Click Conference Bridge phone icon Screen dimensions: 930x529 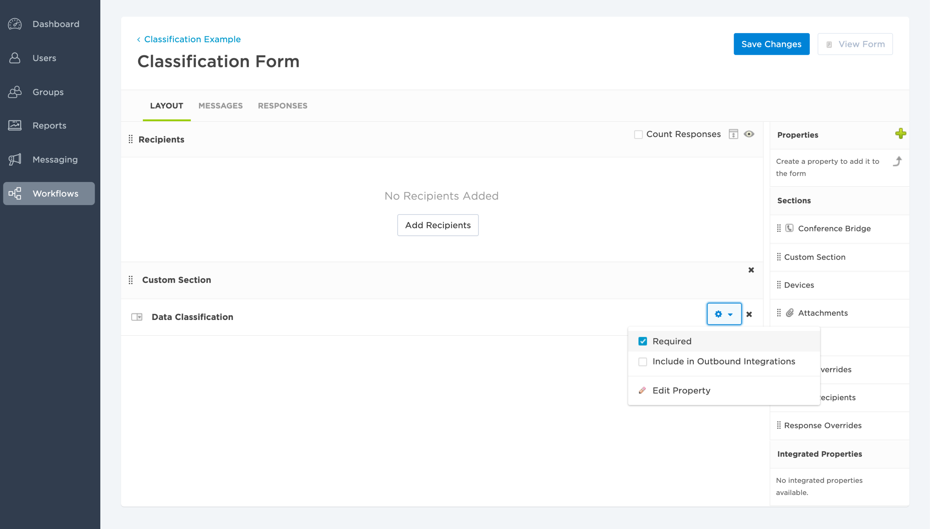tap(789, 228)
